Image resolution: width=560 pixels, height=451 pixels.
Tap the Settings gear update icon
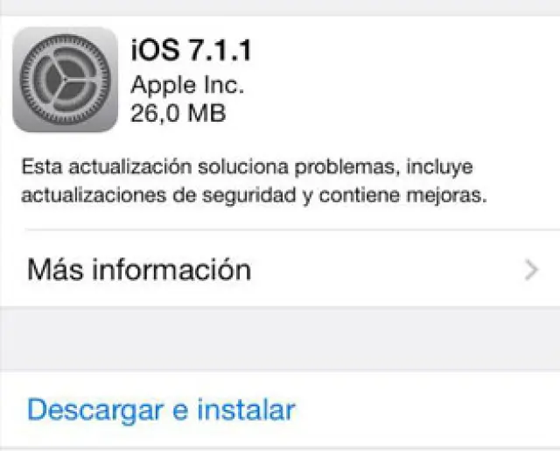coord(65,80)
